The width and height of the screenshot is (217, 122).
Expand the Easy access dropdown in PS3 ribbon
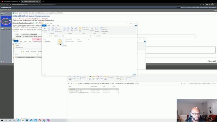click(x=85, y=29)
